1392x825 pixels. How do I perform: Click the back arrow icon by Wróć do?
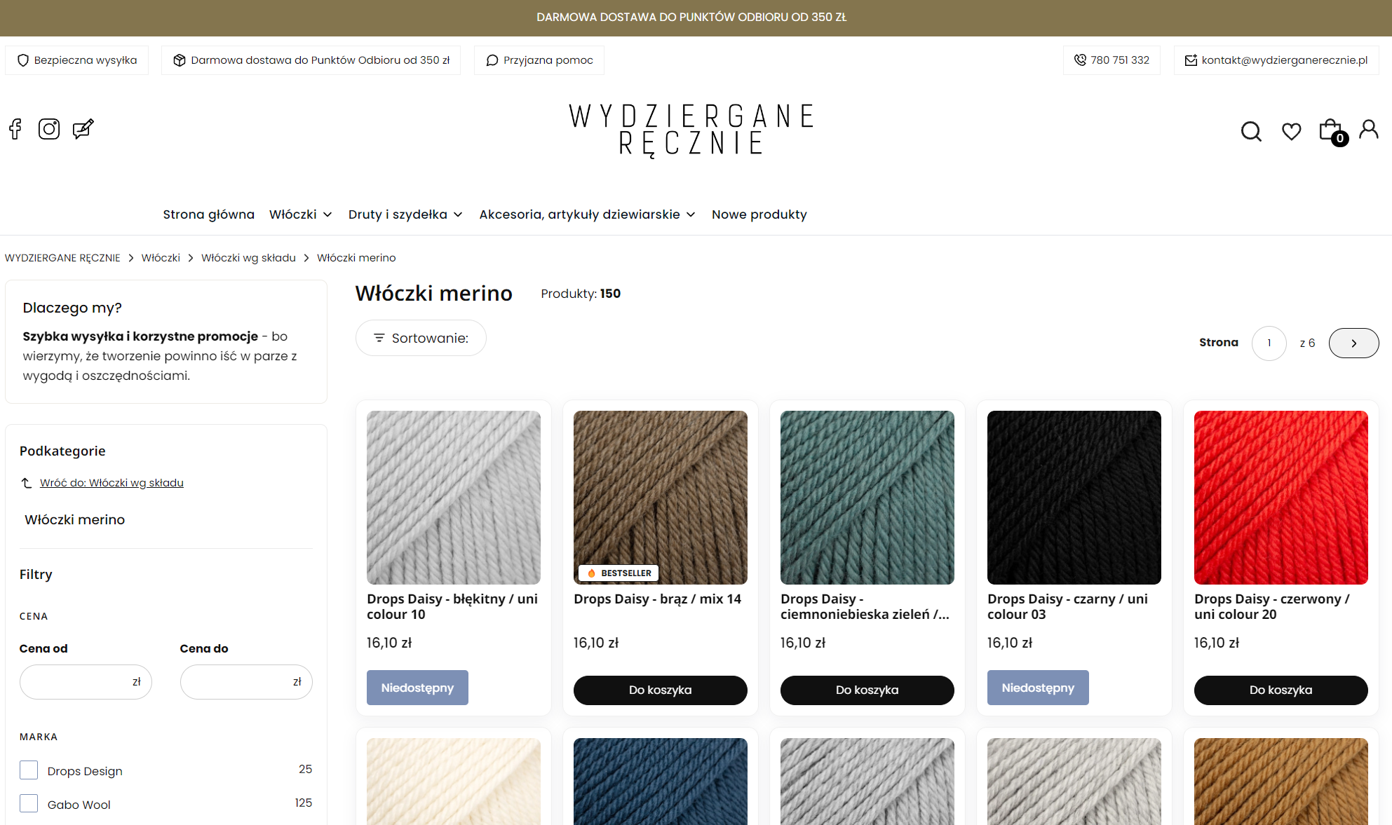coord(27,483)
